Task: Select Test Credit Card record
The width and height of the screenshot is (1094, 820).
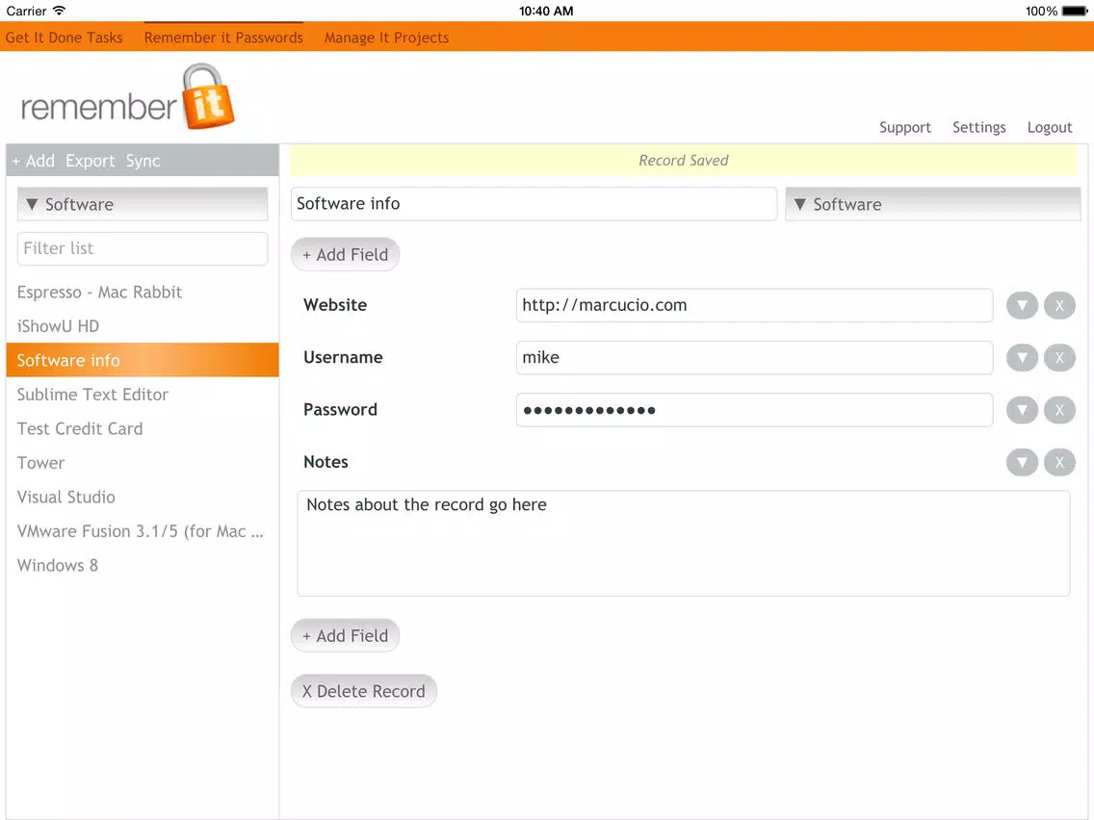Action: point(143,429)
